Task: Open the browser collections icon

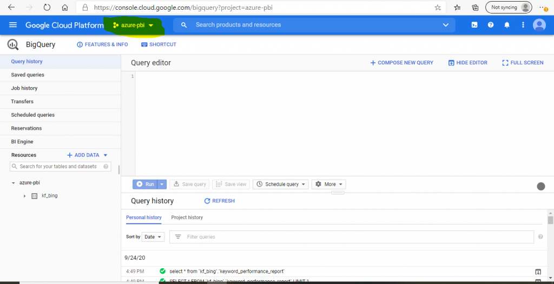Action: coord(475,8)
